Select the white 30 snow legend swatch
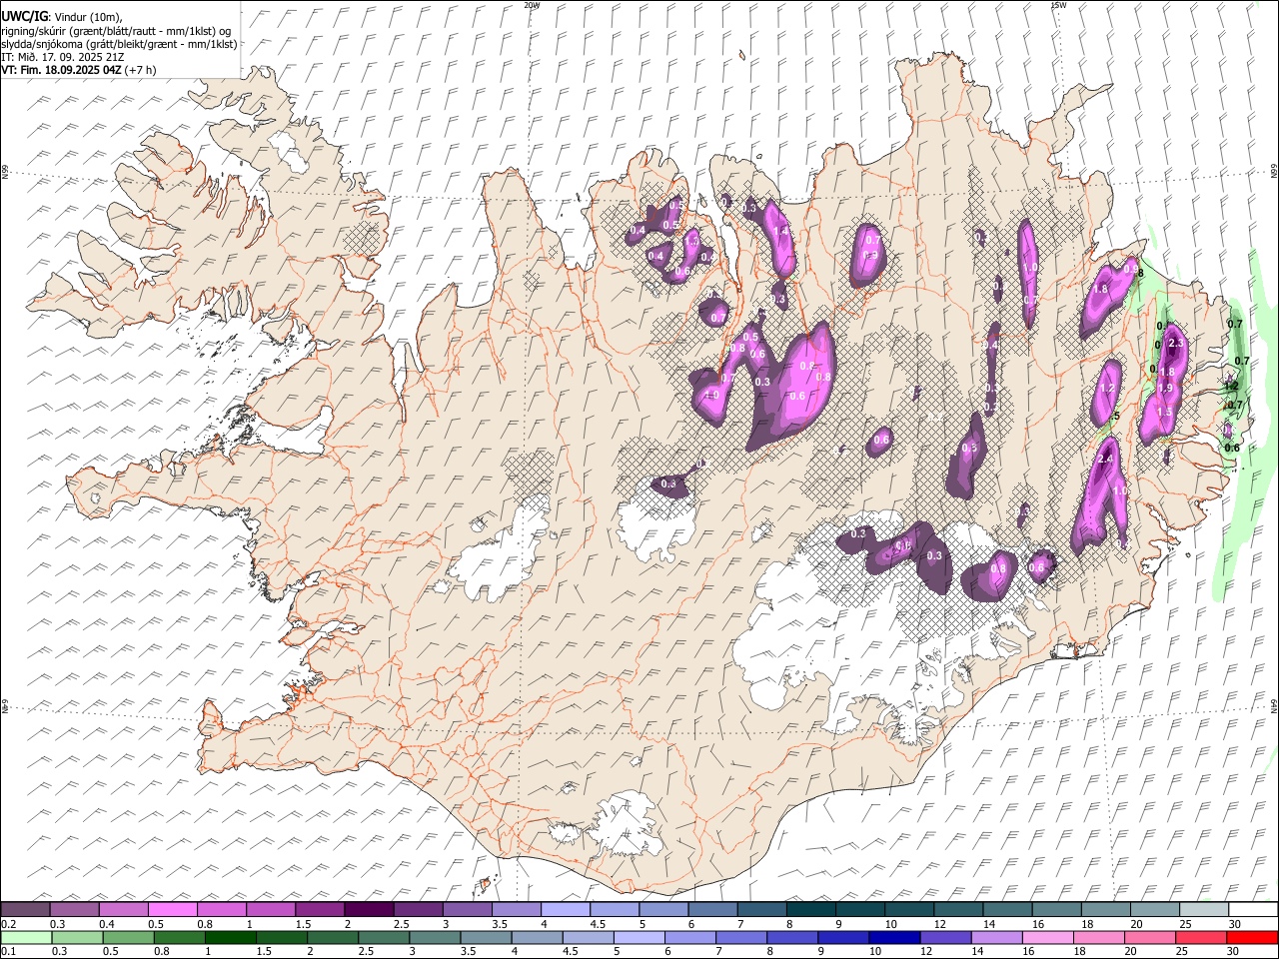The image size is (1279, 959). pyautogui.click(x=1251, y=910)
